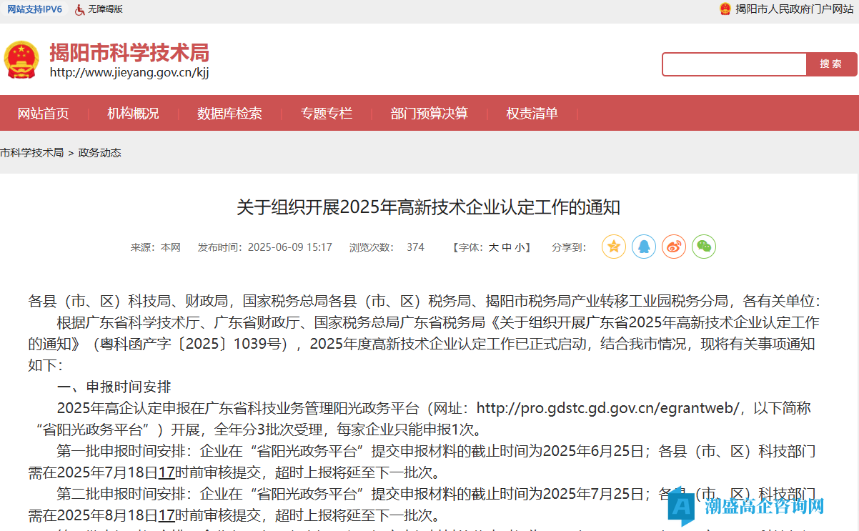The height and width of the screenshot is (531, 859).
Task: Click the 政务动态 breadcrumb link
Action: pos(99,153)
